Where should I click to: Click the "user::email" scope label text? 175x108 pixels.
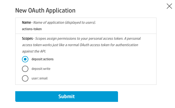coord(40,78)
